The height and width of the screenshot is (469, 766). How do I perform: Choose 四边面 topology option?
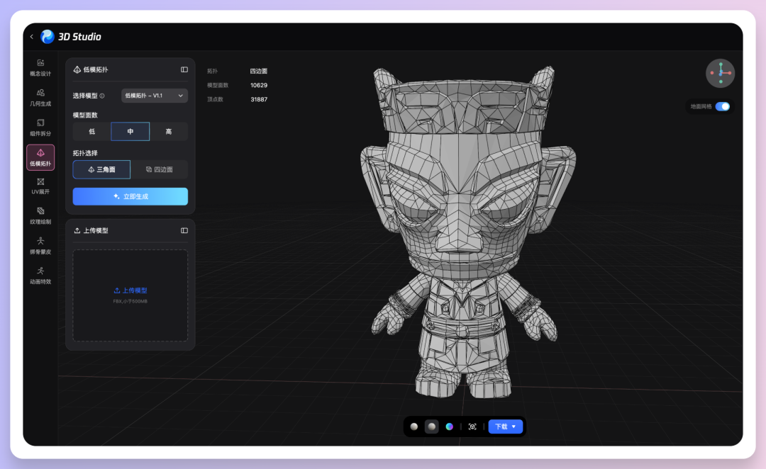pos(159,169)
